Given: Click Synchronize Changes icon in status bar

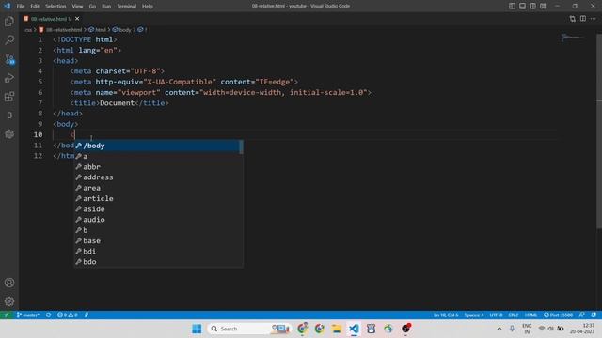Looking at the screenshot, I should tap(48, 315).
